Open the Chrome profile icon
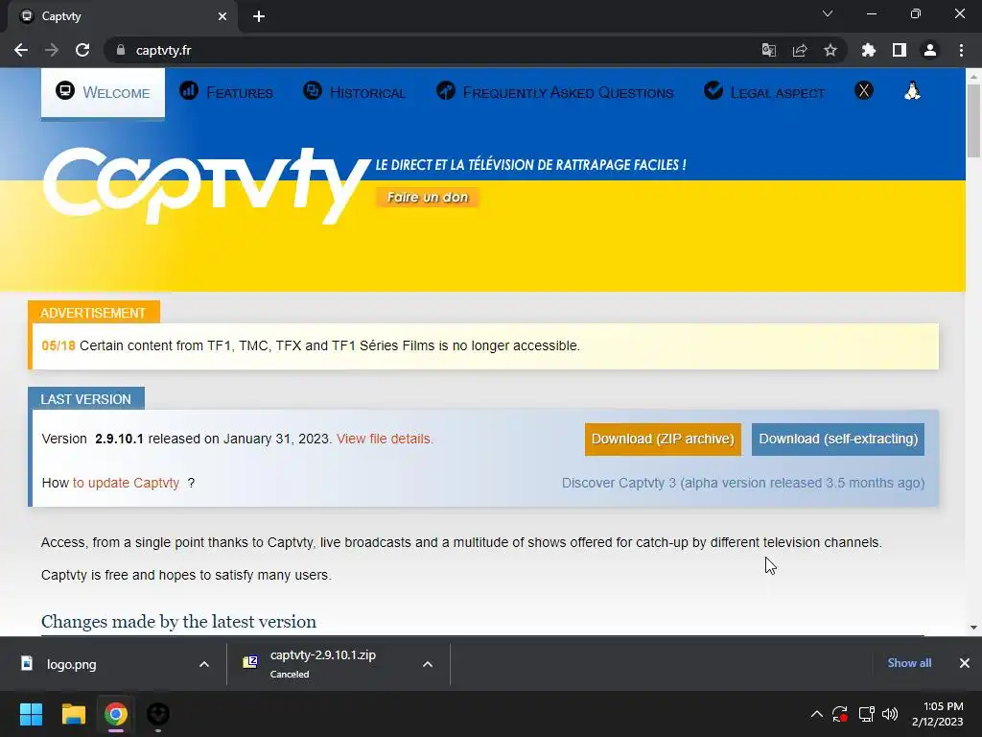This screenshot has height=737, width=982. pyautogui.click(x=930, y=50)
